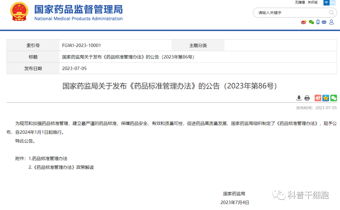Viewport: 340px width, 210px height.
Task: Share to QZone with star icon
Action: coord(326,98)
